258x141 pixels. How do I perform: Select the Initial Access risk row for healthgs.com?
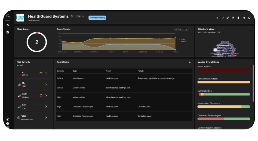pos(124,78)
